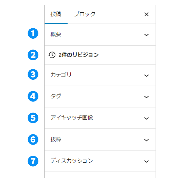Switch to the ブロック tab
183x183 pixels.
(x=85, y=14)
